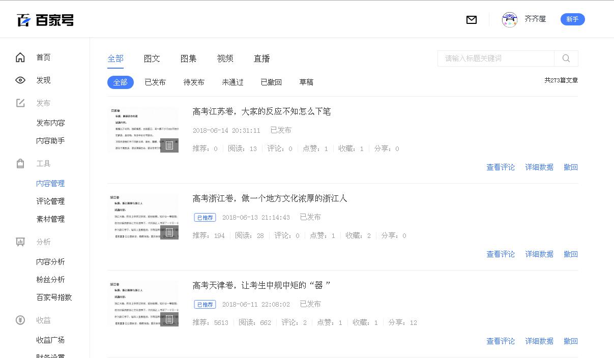This screenshot has width=614, height=358.
Task: Select the 待发布 filter pill
Action: 194,82
